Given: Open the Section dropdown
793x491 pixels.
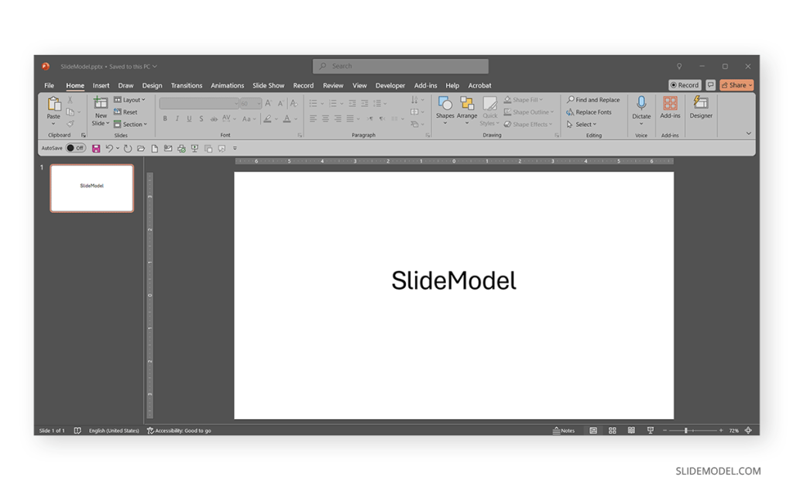Looking at the screenshot, I should (131, 124).
